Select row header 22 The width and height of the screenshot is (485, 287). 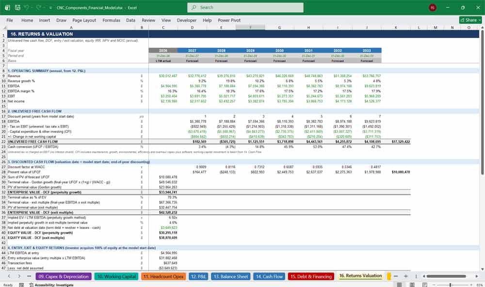tap(3, 142)
